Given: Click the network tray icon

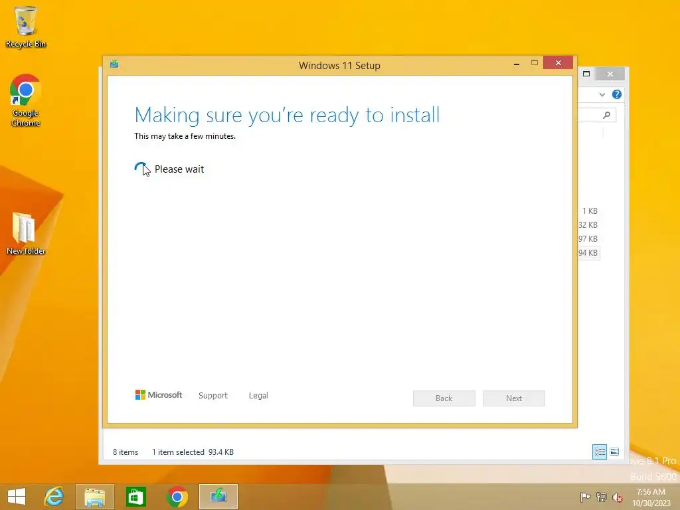Looking at the screenshot, I should pyautogui.click(x=602, y=497).
